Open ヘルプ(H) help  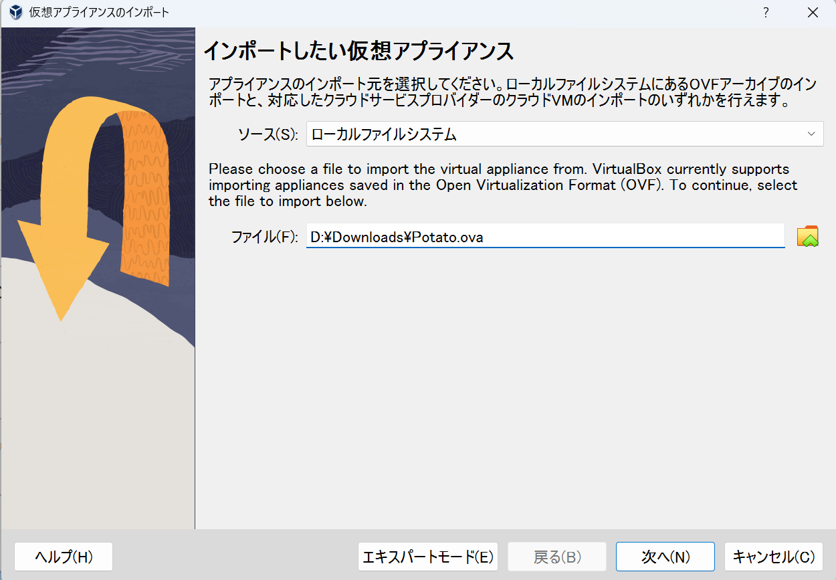(64, 557)
